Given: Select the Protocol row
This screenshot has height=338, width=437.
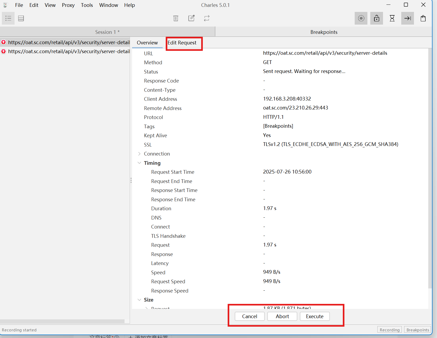Looking at the screenshot, I should click(x=280, y=117).
